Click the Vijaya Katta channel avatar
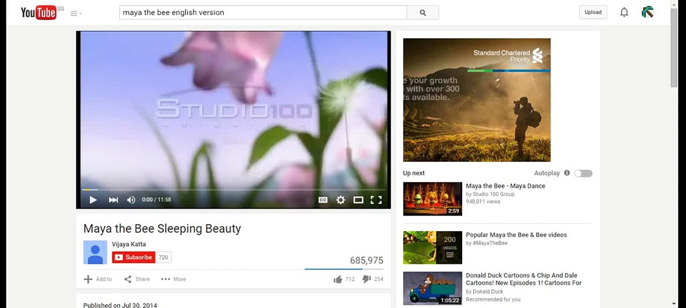The width and height of the screenshot is (686, 308). point(95,252)
